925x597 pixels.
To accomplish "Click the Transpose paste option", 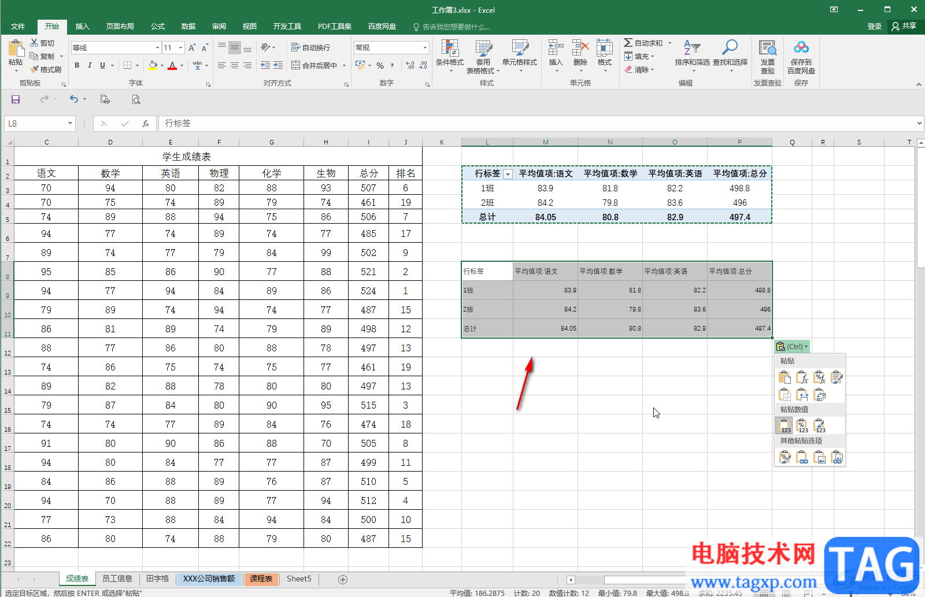I will [x=819, y=395].
